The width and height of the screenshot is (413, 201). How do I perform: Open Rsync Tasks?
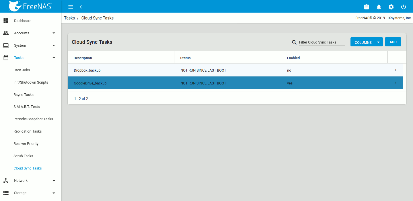(24, 94)
